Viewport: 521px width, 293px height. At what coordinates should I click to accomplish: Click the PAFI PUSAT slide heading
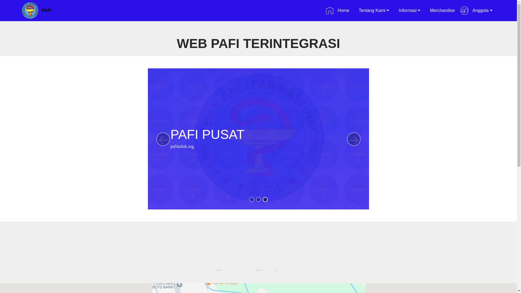207,135
